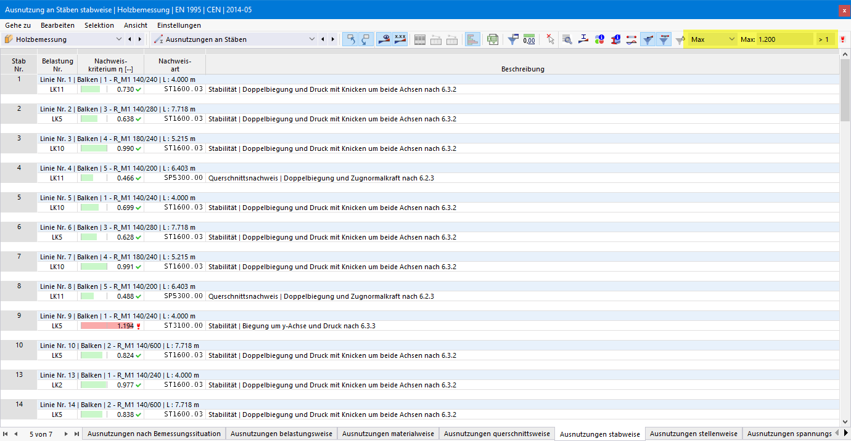Open the Ansicht menu
851x441 pixels.
[x=136, y=25]
